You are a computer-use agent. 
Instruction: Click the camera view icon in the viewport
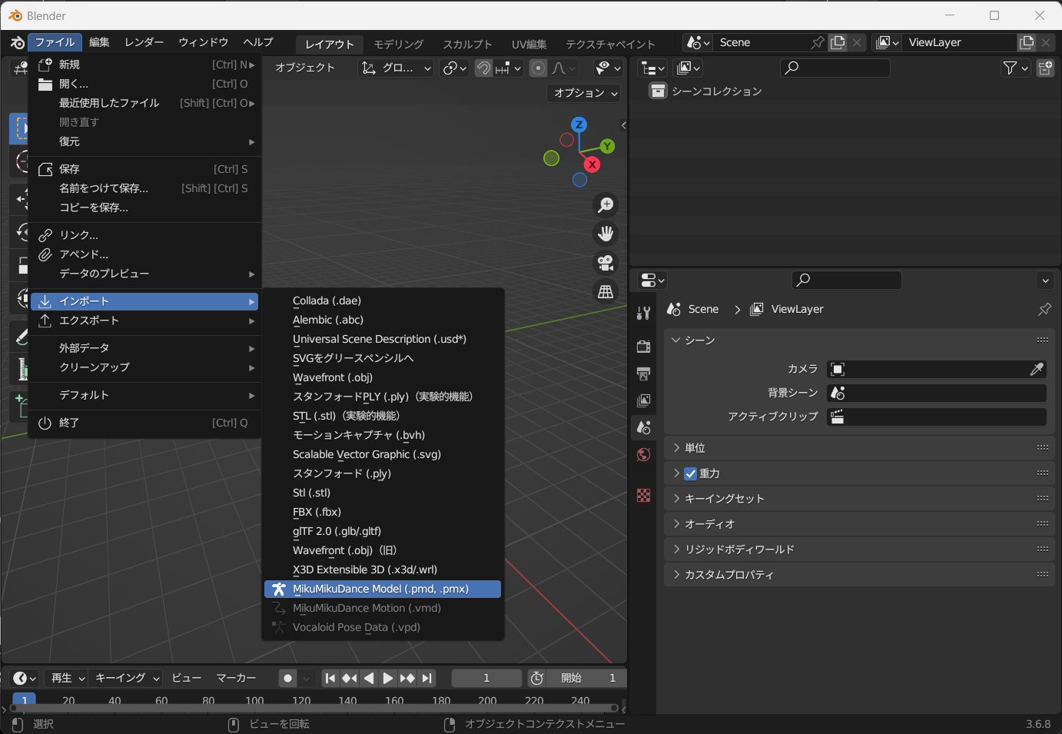tap(606, 263)
